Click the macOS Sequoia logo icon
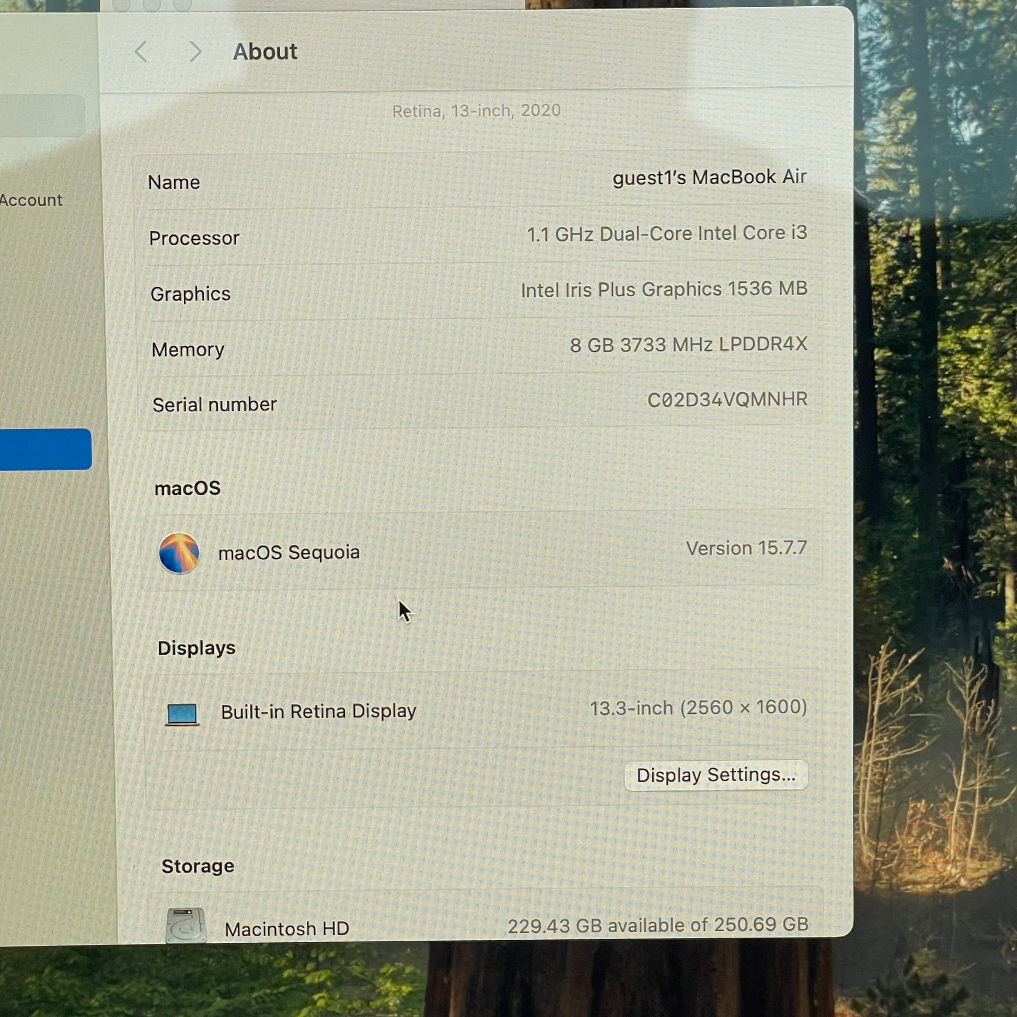Image resolution: width=1017 pixels, height=1017 pixels. click(x=179, y=553)
